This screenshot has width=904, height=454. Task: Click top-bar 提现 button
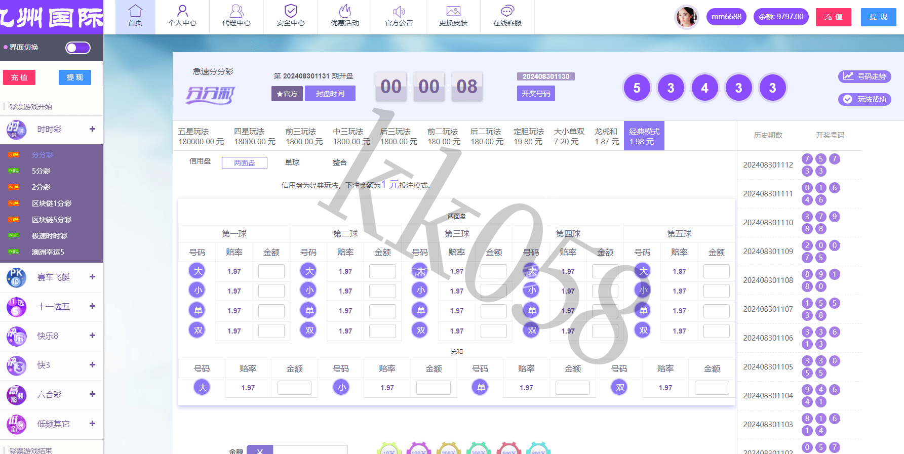pos(879,17)
